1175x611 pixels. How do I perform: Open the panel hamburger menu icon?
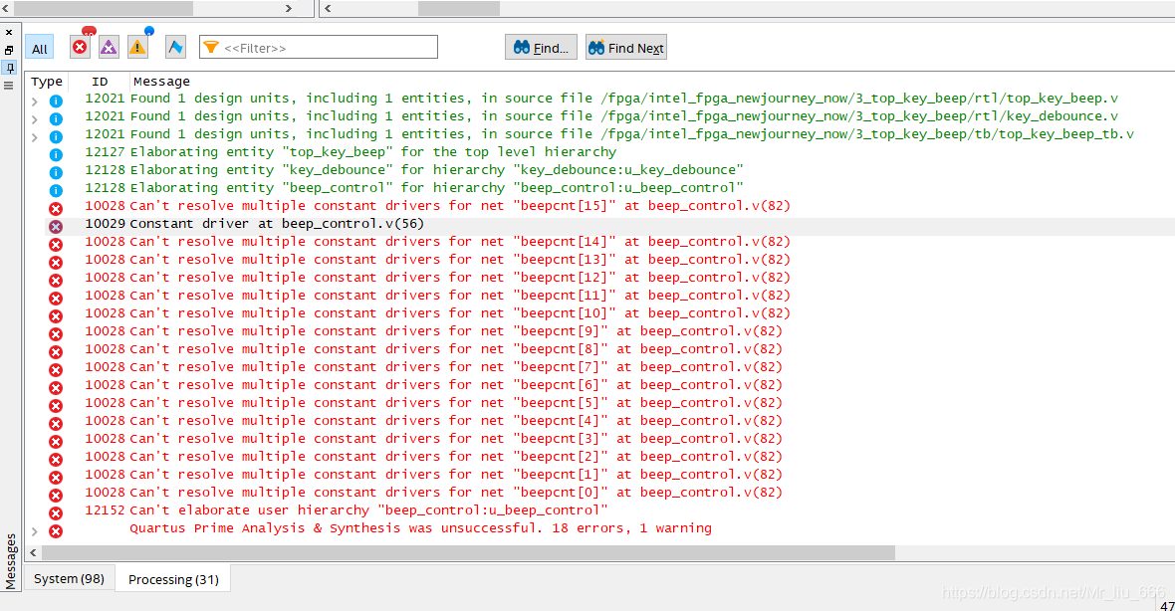tap(10, 87)
